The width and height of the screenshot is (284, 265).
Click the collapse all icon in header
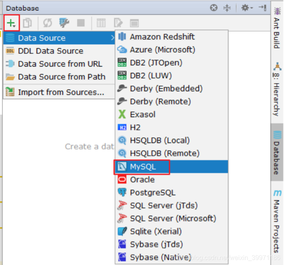coord(227,8)
